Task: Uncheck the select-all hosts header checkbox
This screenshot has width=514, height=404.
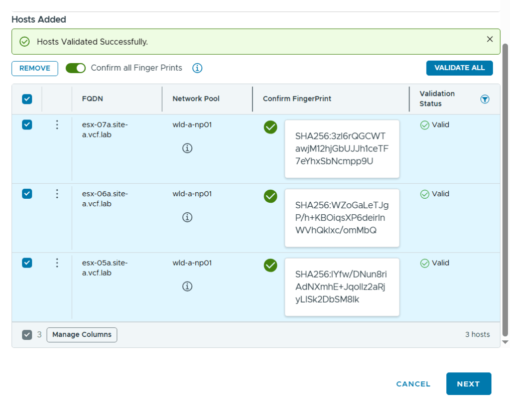Action: click(27, 99)
